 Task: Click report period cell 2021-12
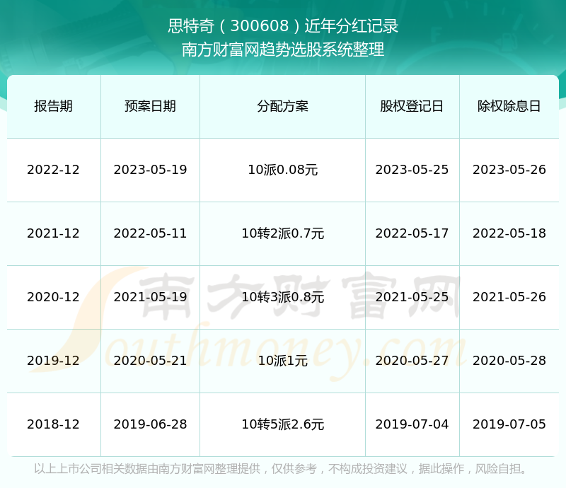(x=54, y=233)
